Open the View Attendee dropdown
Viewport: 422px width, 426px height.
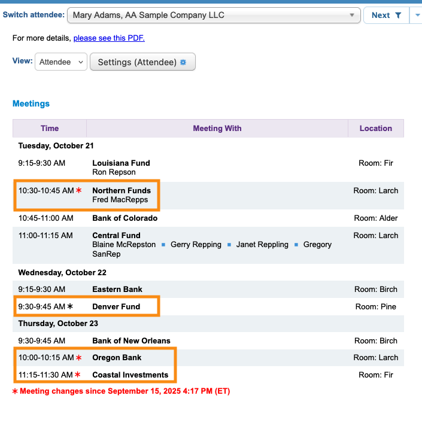[x=61, y=62]
